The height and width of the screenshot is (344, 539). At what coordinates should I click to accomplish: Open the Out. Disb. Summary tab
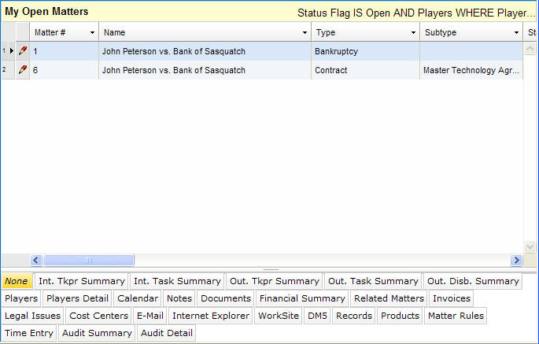click(x=473, y=281)
